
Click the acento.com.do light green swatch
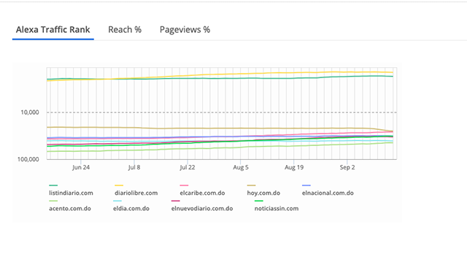53,201
